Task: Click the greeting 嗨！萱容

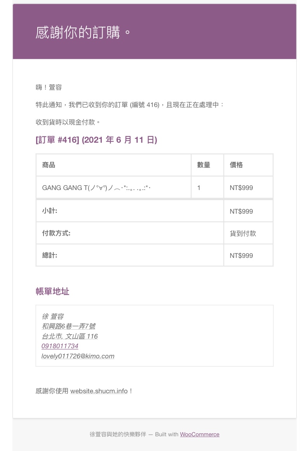Action: pyautogui.click(x=49, y=88)
